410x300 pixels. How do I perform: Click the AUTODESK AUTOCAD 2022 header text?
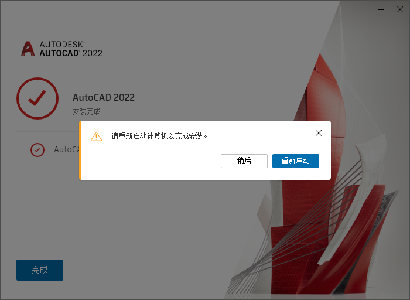pos(71,49)
